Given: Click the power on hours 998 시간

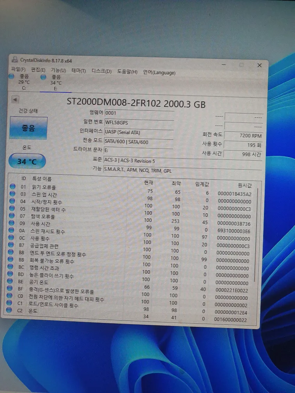Looking at the screenshot, I should pyautogui.click(x=243, y=154).
